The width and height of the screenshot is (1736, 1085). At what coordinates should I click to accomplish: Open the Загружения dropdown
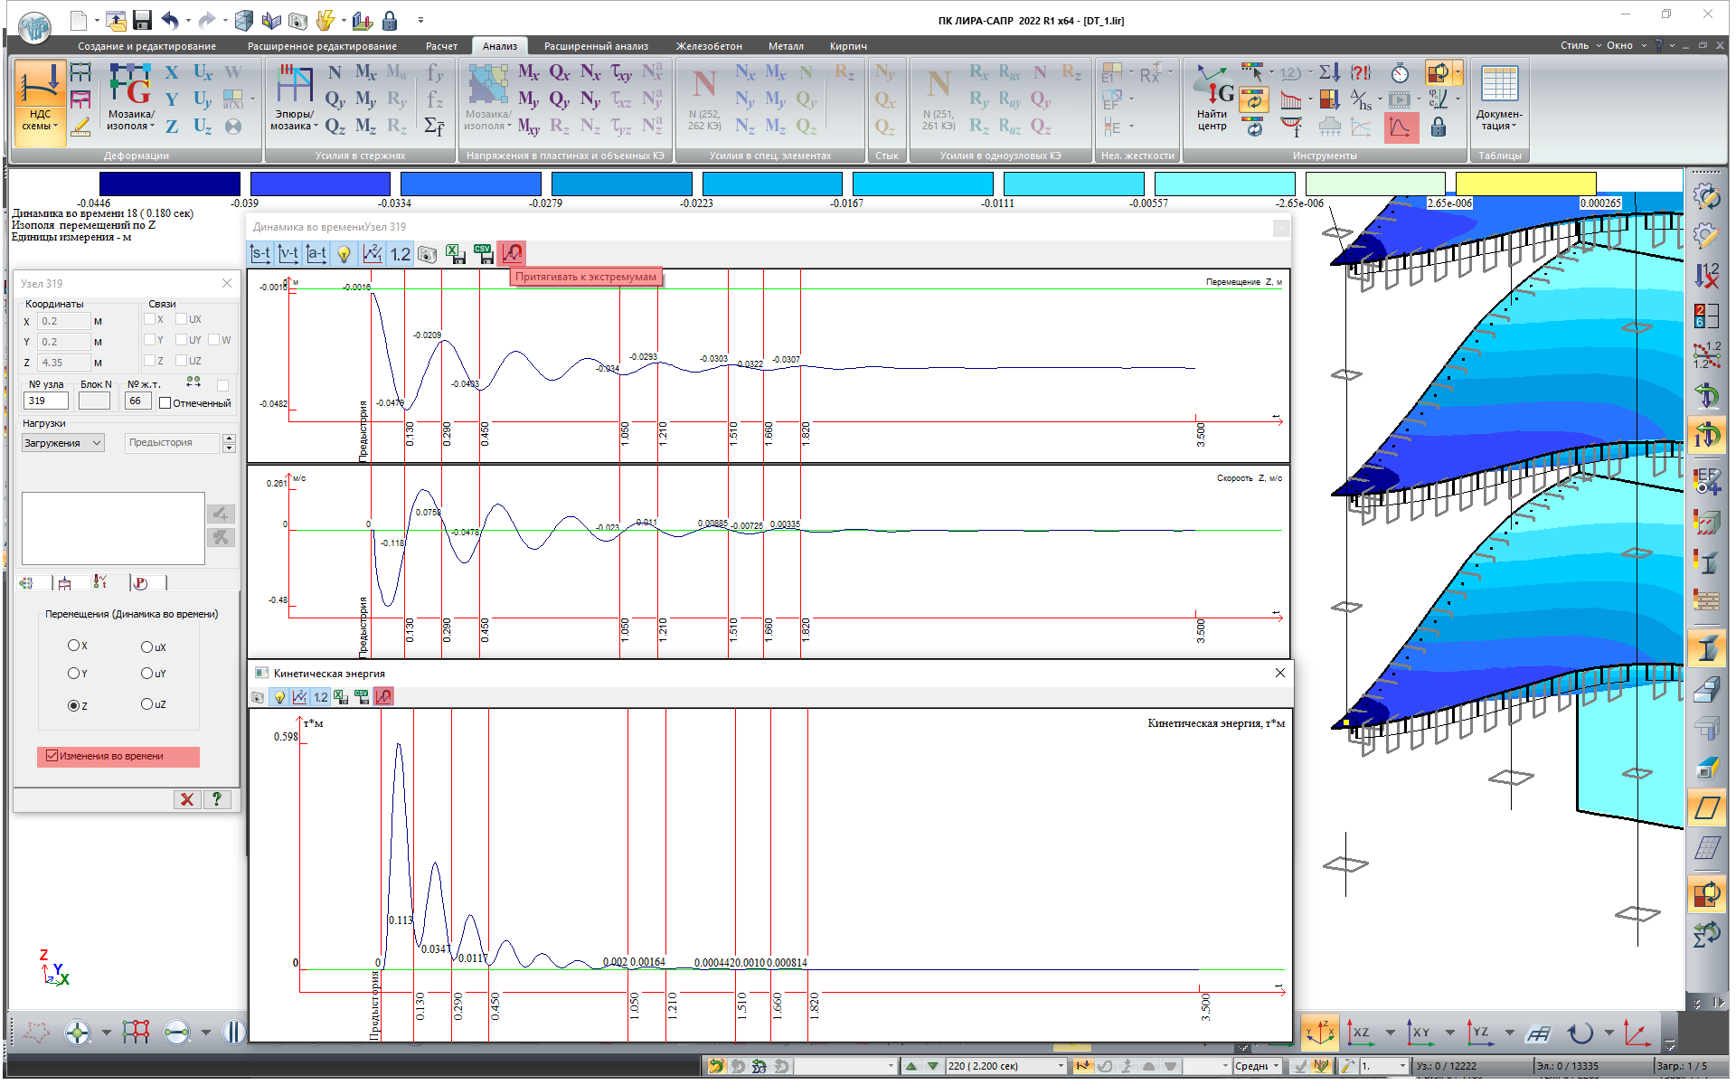click(x=62, y=443)
